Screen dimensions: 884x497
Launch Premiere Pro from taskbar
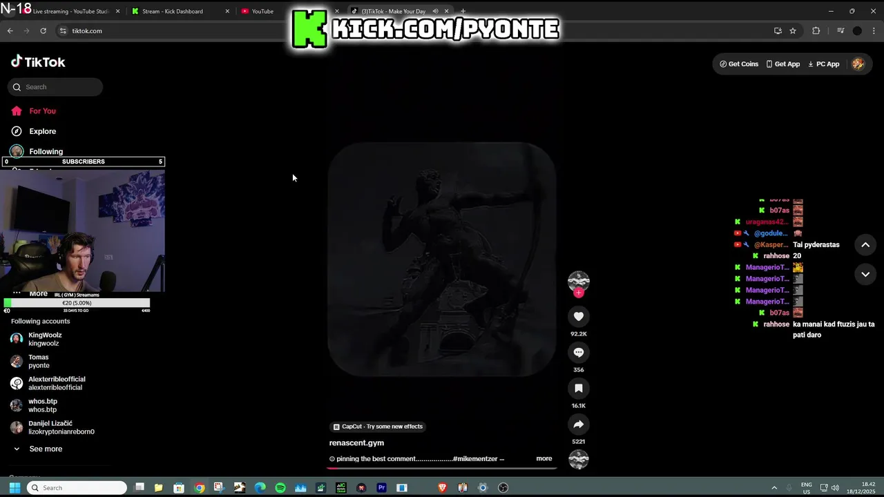coord(381,488)
